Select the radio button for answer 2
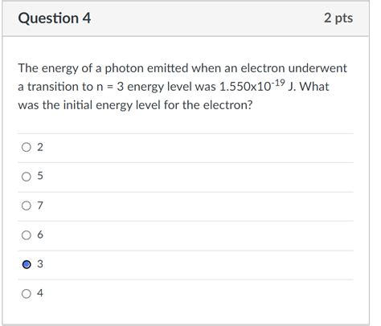Image resolution: width=381 pixels, height=326 pixels. 27,147
